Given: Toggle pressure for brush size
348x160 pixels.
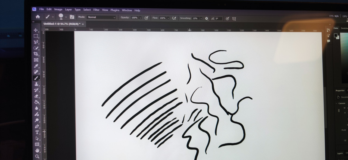Looking at the screenshot, I should point(227,19).
